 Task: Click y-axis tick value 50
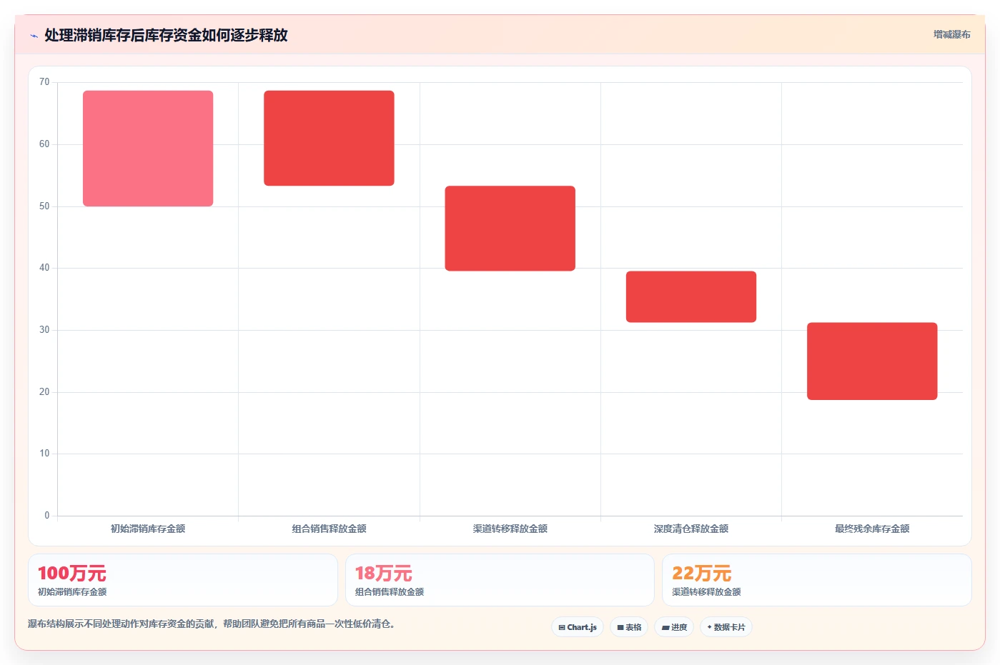pos(44,206)
